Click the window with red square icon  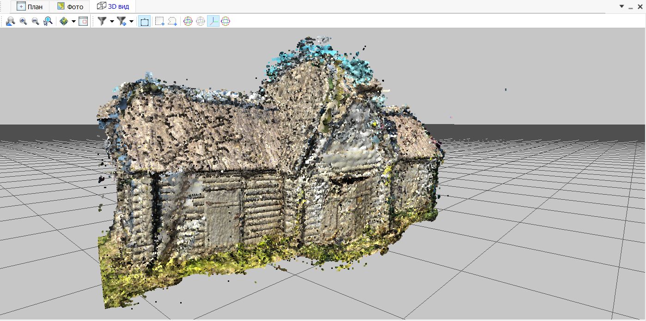(x=83, y=21)
